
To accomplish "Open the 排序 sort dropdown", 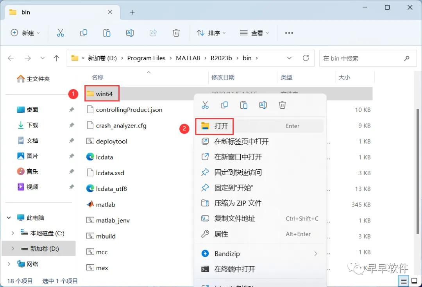I will pyautogui.click(x=211, y=33).
